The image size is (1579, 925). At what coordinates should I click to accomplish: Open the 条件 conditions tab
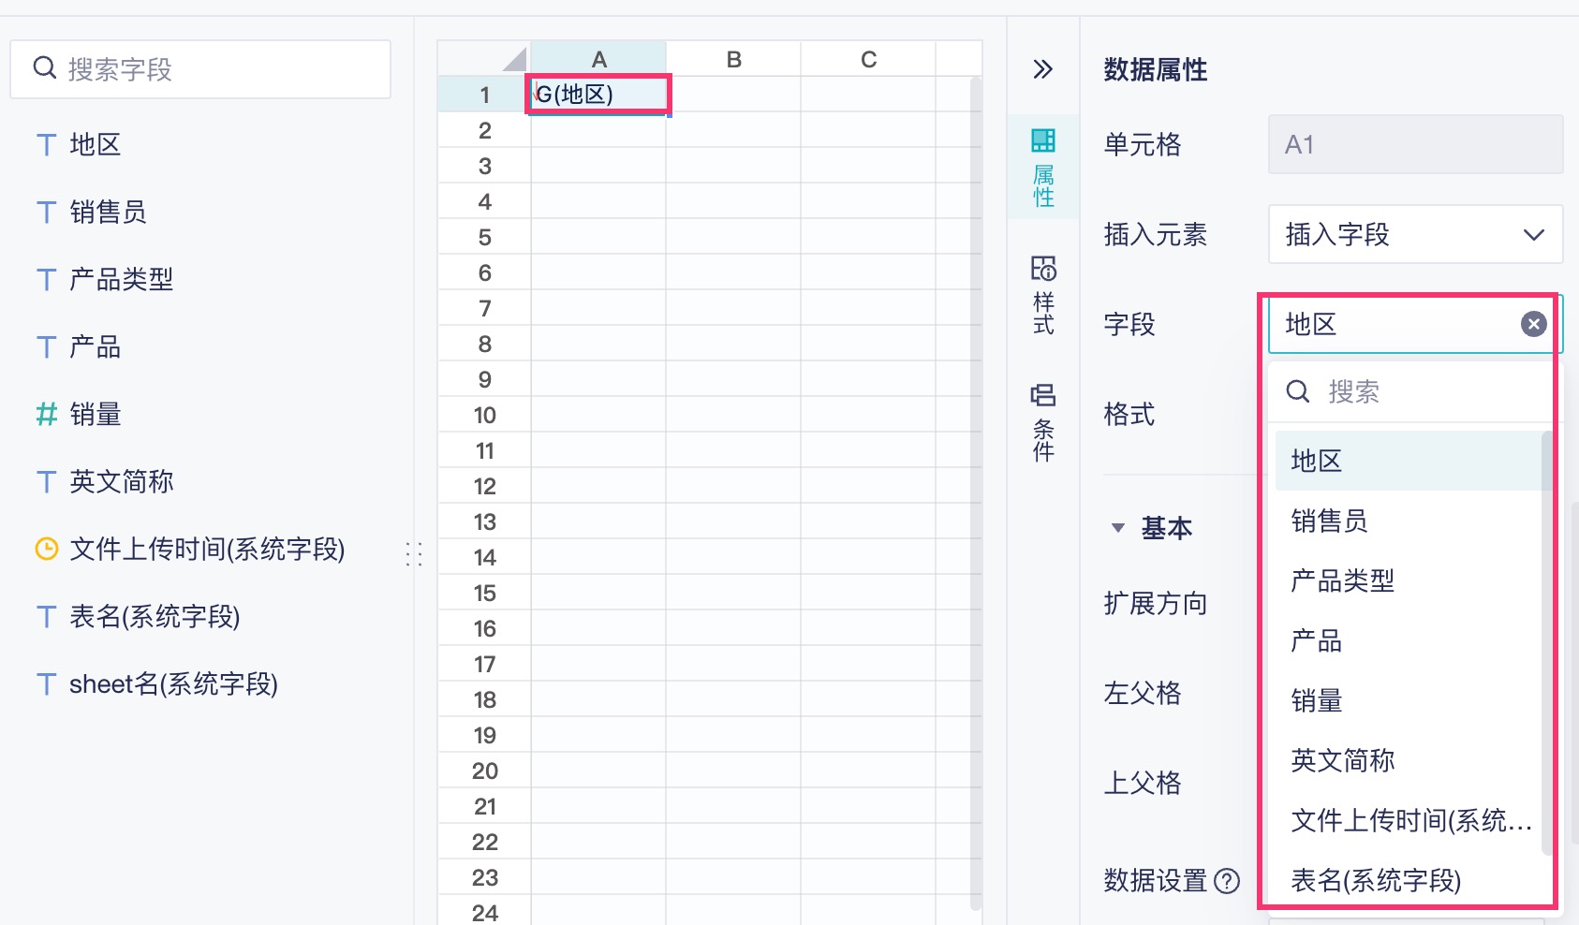(1043, 422)
